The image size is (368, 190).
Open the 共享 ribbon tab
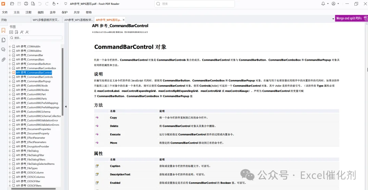(77, 13)
